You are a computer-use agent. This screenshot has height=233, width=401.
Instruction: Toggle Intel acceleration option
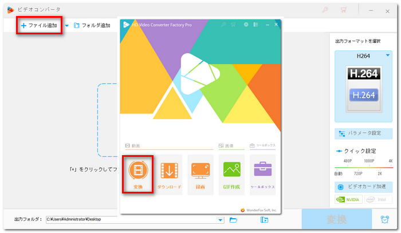[380, 200]
